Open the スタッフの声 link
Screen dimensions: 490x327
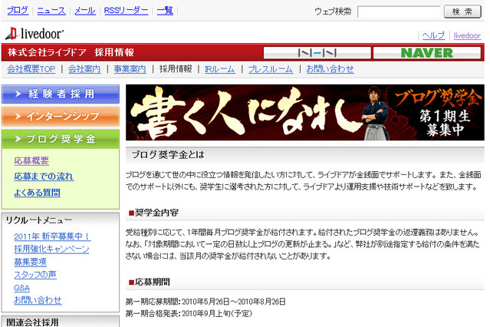[x=35, y=275]
